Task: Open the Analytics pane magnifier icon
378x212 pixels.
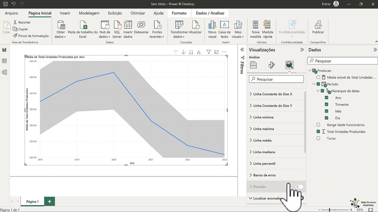Action: pos(289,65)
